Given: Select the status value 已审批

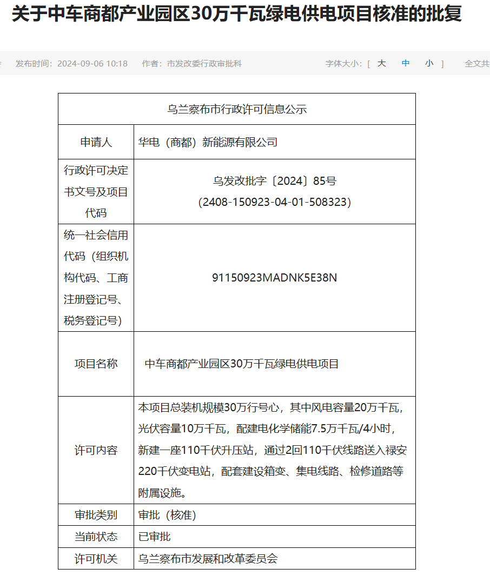Looking at the screenshot, I should (154, 537).
